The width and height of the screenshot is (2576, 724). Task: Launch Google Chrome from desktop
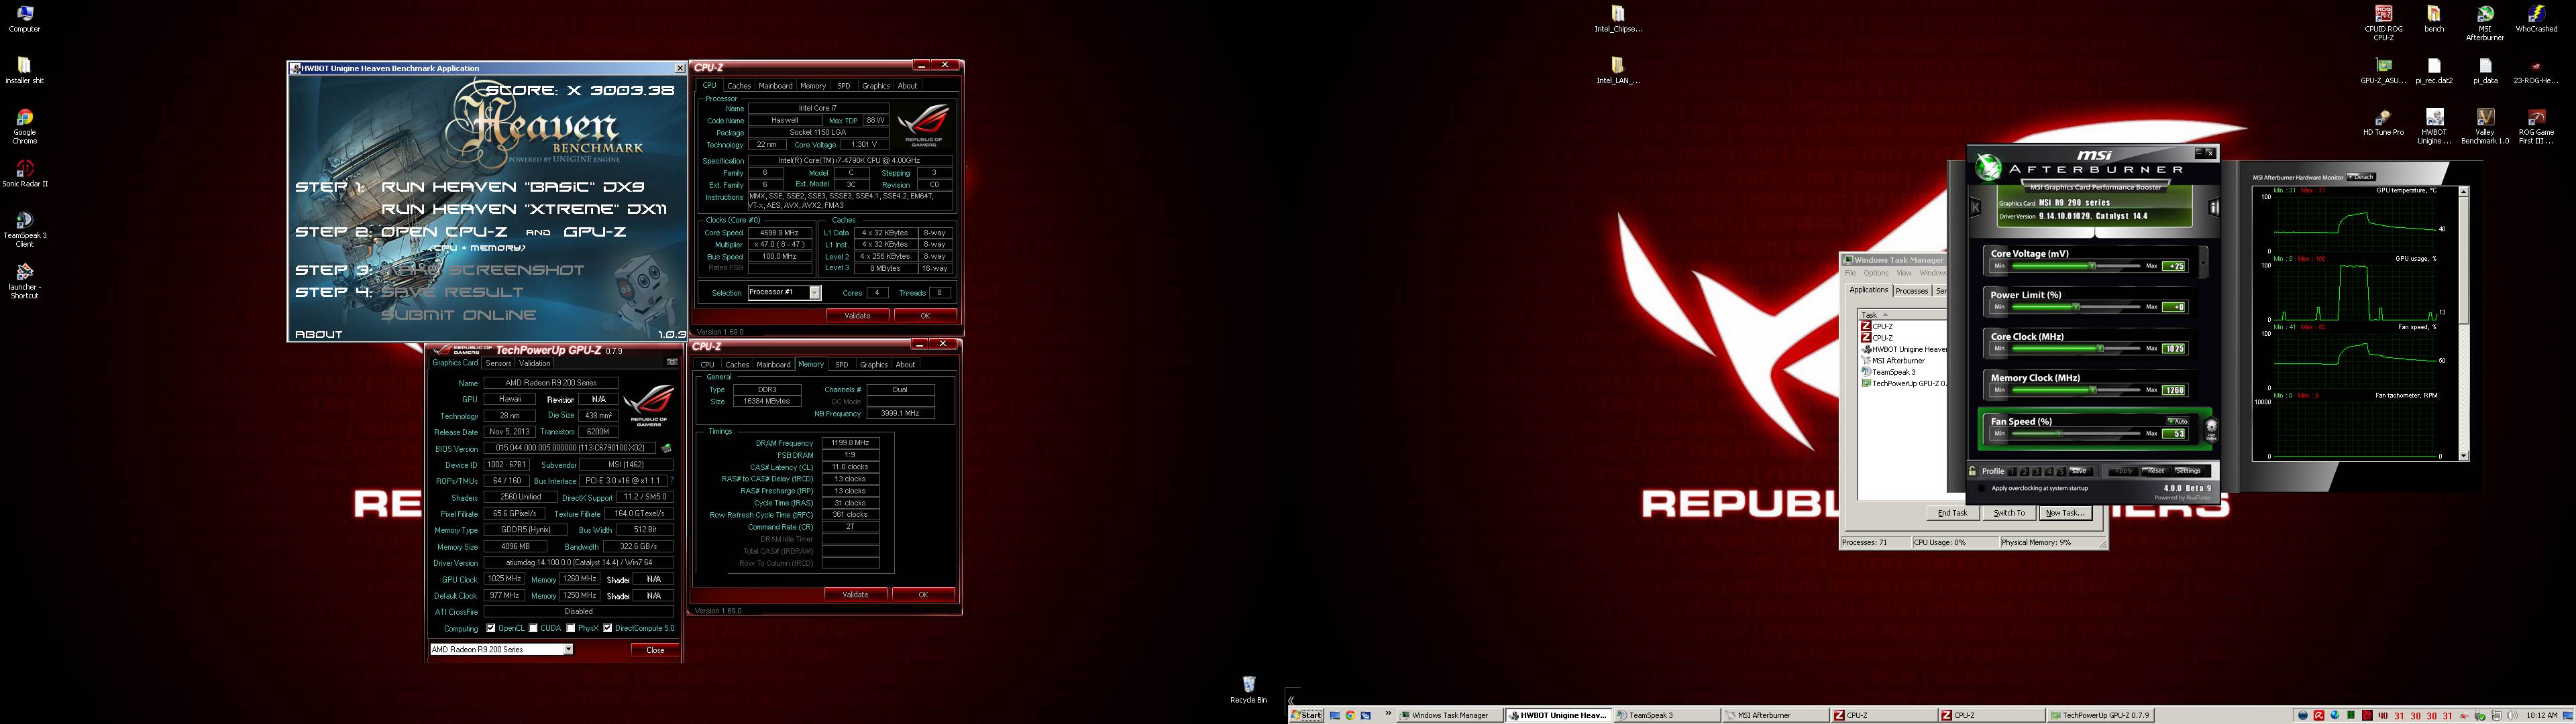click(24, 127)
